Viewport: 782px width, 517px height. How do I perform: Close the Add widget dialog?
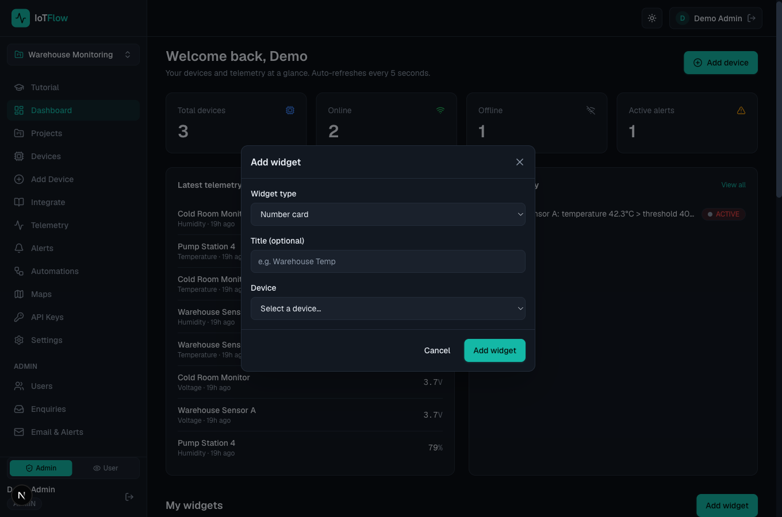coord(520,162)
